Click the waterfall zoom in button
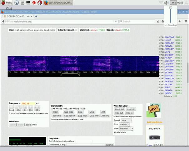Viewport: 189px width, 151px height. [131, 109]
